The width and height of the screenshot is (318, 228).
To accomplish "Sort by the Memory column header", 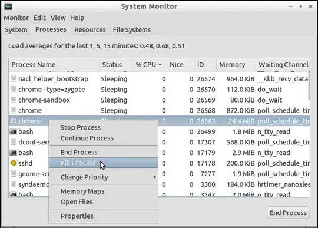I will 236,65.
